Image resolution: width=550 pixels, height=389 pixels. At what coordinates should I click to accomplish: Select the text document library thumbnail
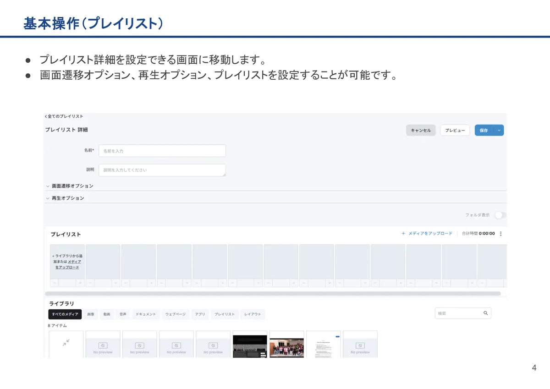[324, 344]
